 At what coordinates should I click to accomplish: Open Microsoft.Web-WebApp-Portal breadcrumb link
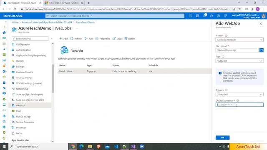pyautogui.click(x=47, y=22)
